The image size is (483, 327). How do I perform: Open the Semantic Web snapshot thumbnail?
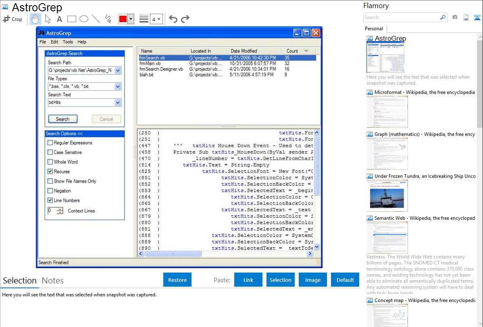387,237
